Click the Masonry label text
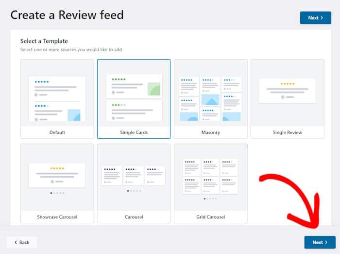The image size is (340, 254). (x=210, y=132)
